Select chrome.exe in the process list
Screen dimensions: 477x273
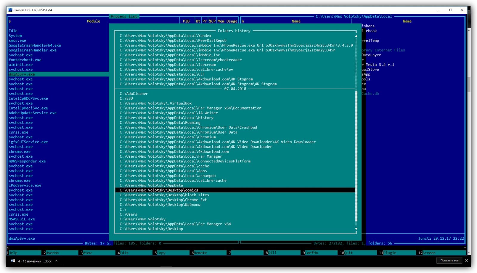tap(19, 152)
